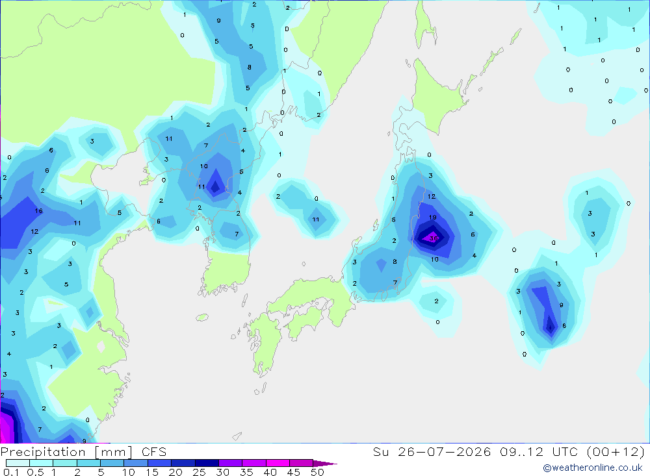
Task: Click legend tick label '50'
Action: click(317, 472)
